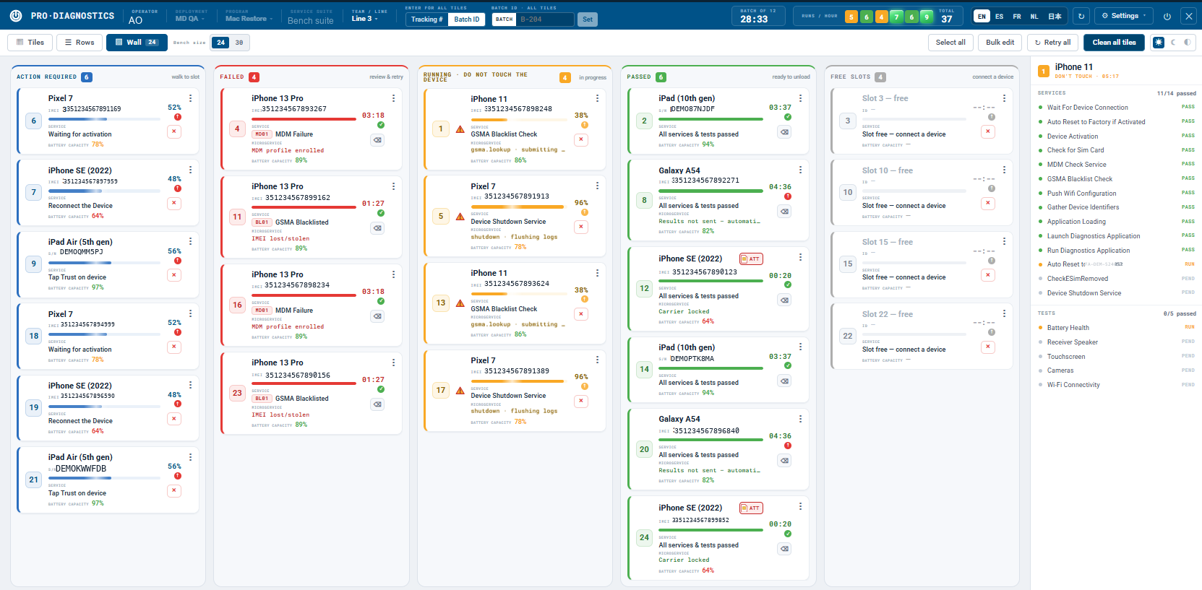Switch to the Wall view
Viewport: 1202px width, 590px height.
point(137,43)
